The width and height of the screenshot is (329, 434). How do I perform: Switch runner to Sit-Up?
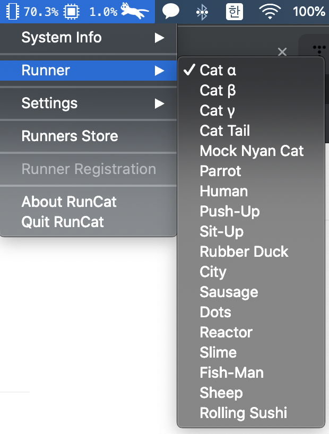pyautogui.click(x=251, y=231)
